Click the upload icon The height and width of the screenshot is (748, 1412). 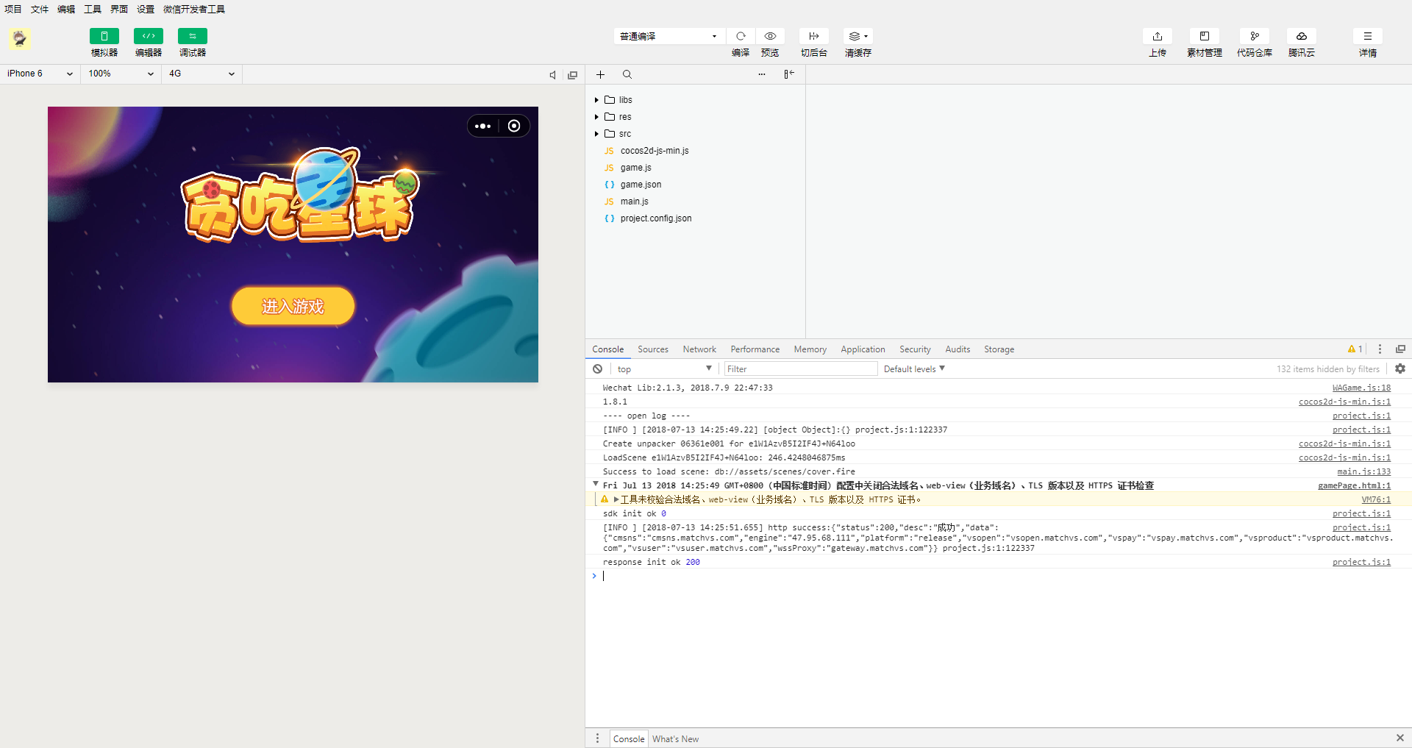pos(1158,36)
